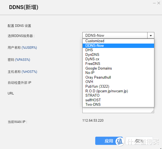Select Customized from the server list
162x149 pixels.
(x=118, y=41)
